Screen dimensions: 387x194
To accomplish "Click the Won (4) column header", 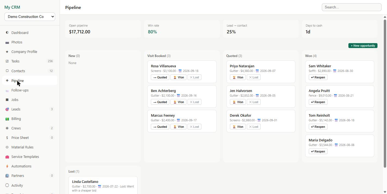I will click(x=311, y=56).
